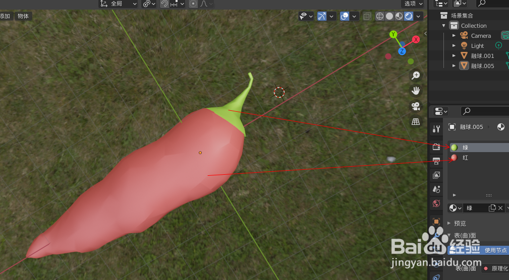Expand the material slot list arrow

tap(455, 195)
